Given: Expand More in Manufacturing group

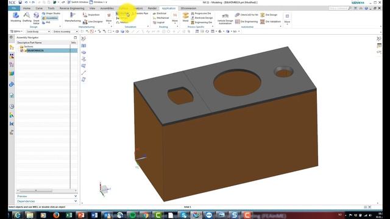Looking at the screenshot, I should (108, 18).
